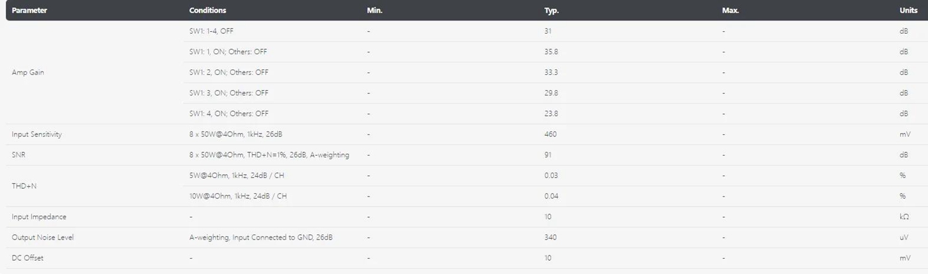
Task: Click the "SW1: 1-4, OFF" condition
Action: point(211,31)
